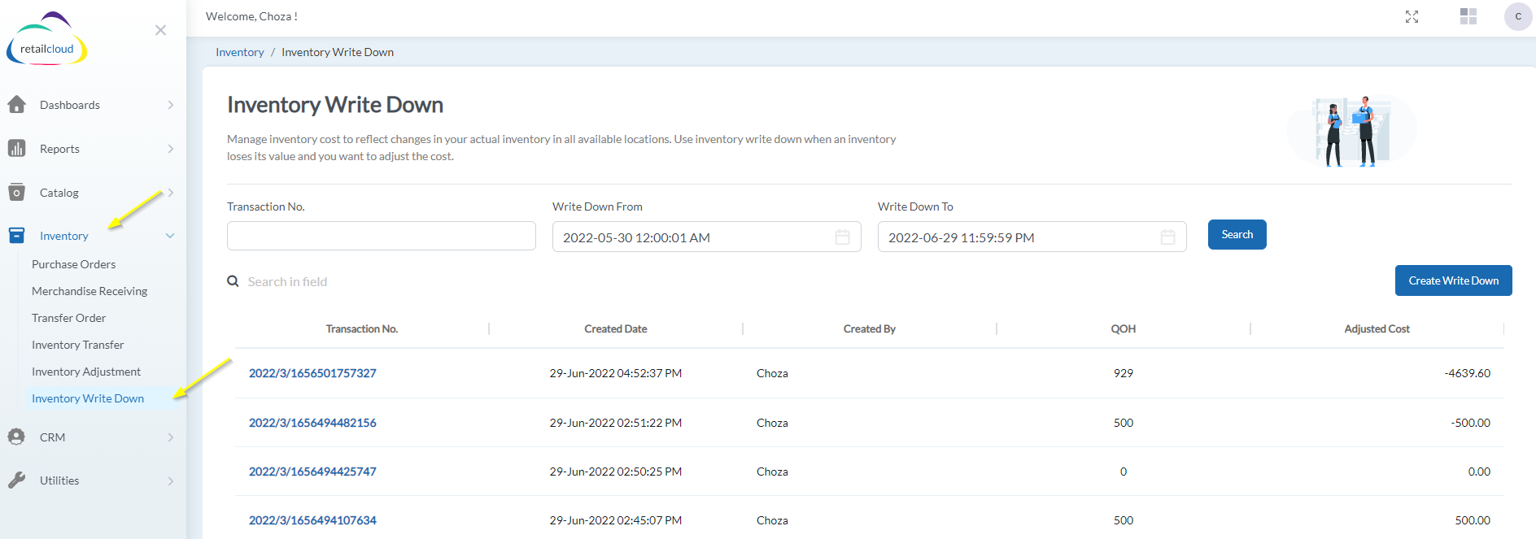Sort by Transaction No. column header

pyautogui.click(x=361, y=328)
